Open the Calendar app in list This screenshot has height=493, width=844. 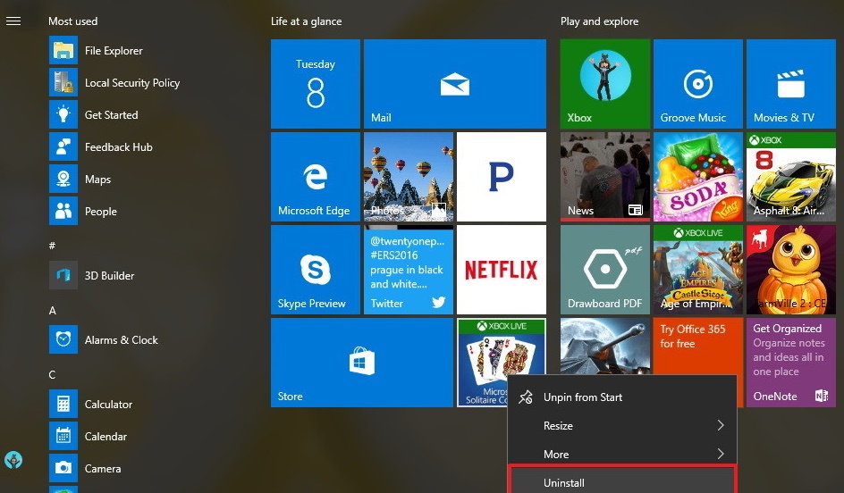[89, 436]
